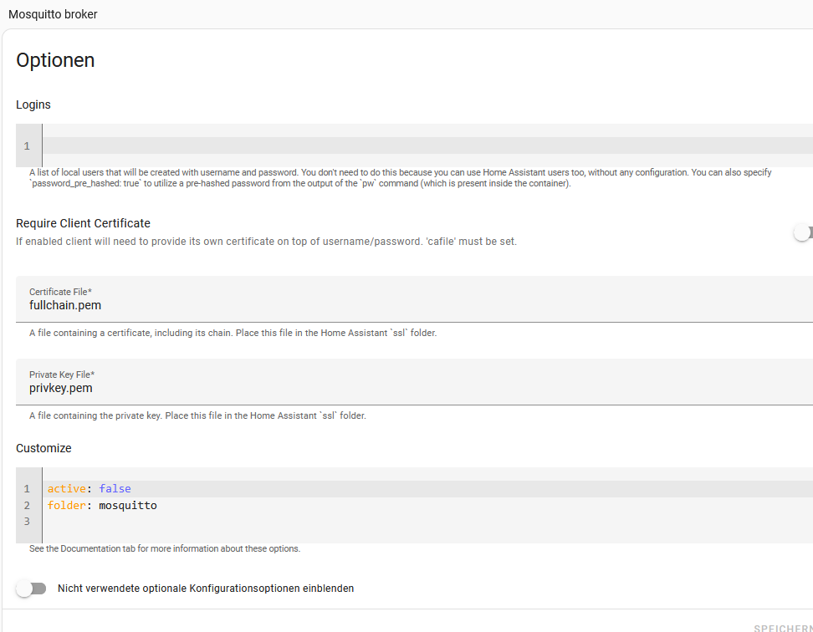Place cursor on empty line 3 of Customize
This screenshot has height=632, width=813.
point(335,522)
